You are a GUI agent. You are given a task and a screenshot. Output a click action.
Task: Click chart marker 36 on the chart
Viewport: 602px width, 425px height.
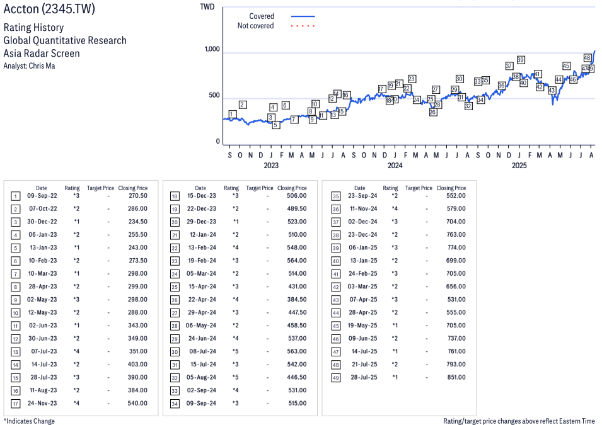pyautogui.click(x=502, y=86)
